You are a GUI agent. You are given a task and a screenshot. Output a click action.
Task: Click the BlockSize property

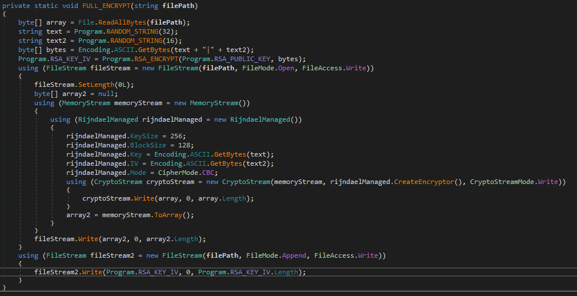pyautogui.click(x=149, y=145)
